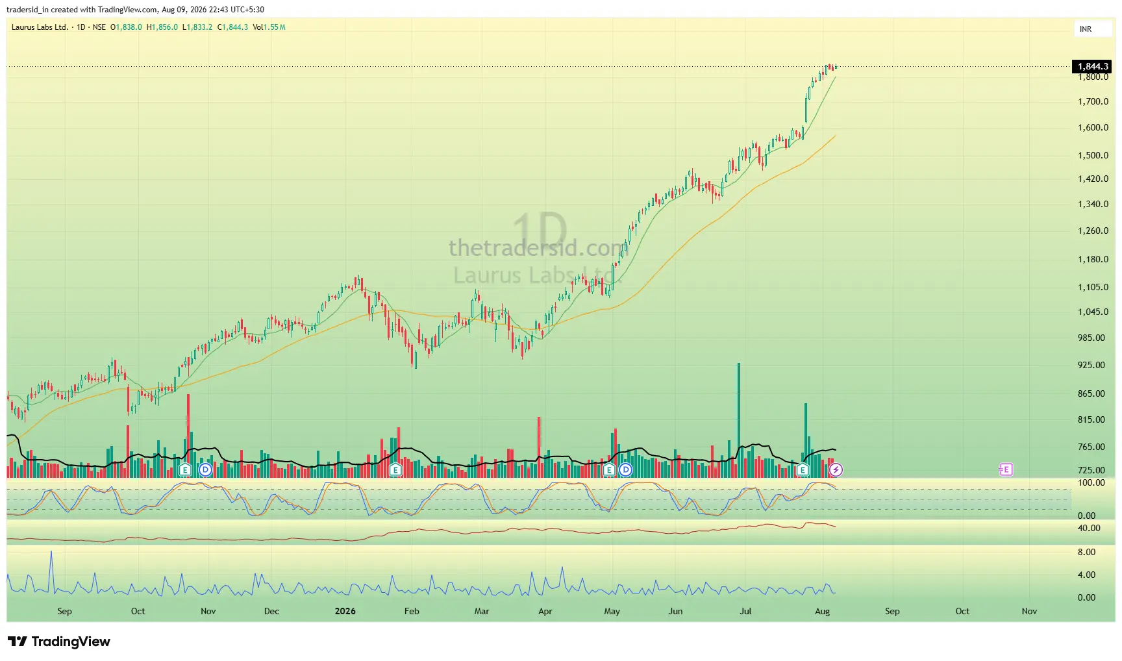Click the TradingView logo
This screenshot has width=1122, height=661.
(59, 642)
